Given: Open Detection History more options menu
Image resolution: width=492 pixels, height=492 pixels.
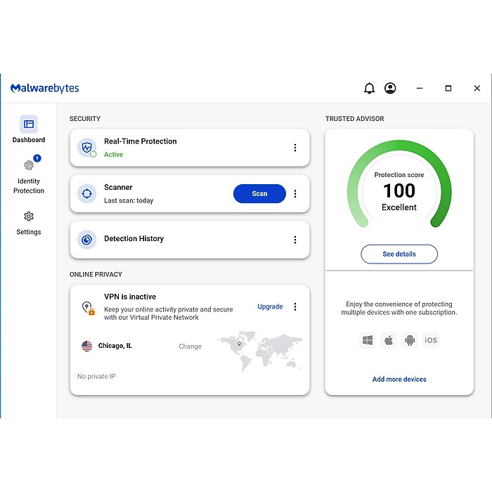Looking at the screenshot, I should click(295, 240).
